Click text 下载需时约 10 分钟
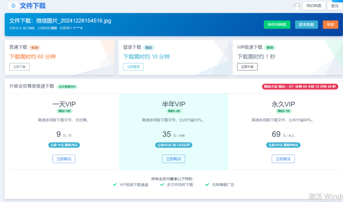This screenshot has height=202, width=343. [x=146, y=57]
